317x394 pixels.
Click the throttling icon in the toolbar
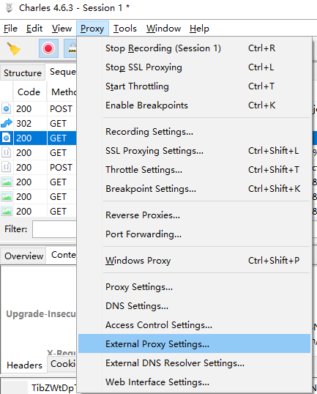pos(70,48)
